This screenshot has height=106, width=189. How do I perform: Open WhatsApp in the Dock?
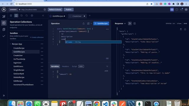[38, 104]
